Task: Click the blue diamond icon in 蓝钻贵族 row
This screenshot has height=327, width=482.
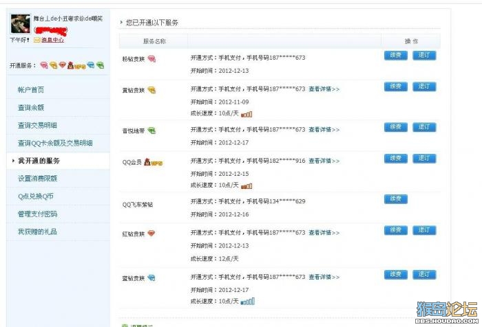Action: [151, 278]
